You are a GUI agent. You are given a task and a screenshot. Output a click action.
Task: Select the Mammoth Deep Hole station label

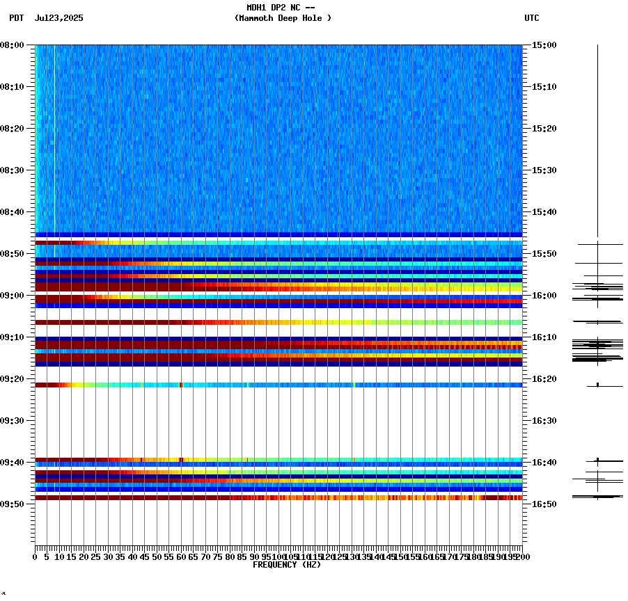tap(283, 19)
